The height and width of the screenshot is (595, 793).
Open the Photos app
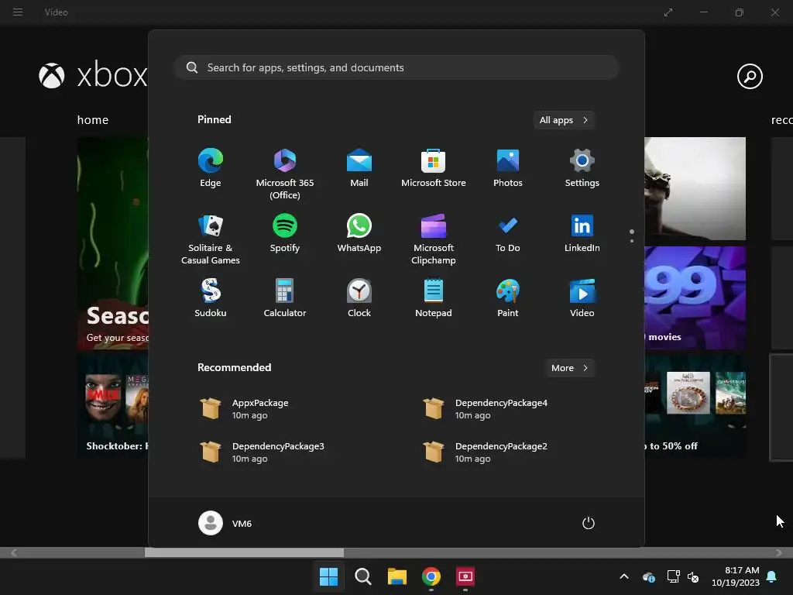[x=508, y=168]
